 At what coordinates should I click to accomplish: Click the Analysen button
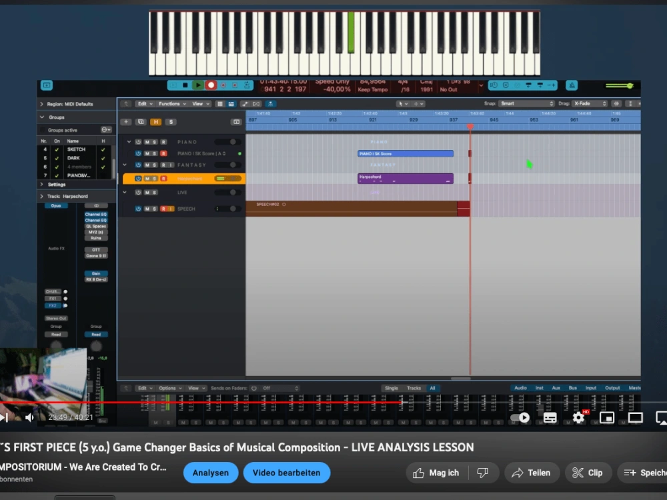[x=211, y=473]
